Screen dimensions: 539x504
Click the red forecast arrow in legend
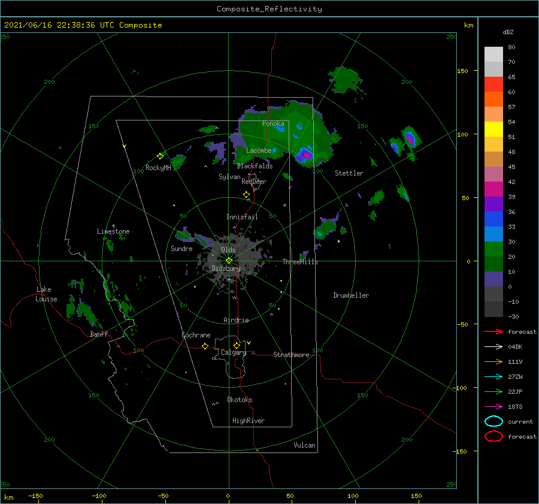(493, 331)
